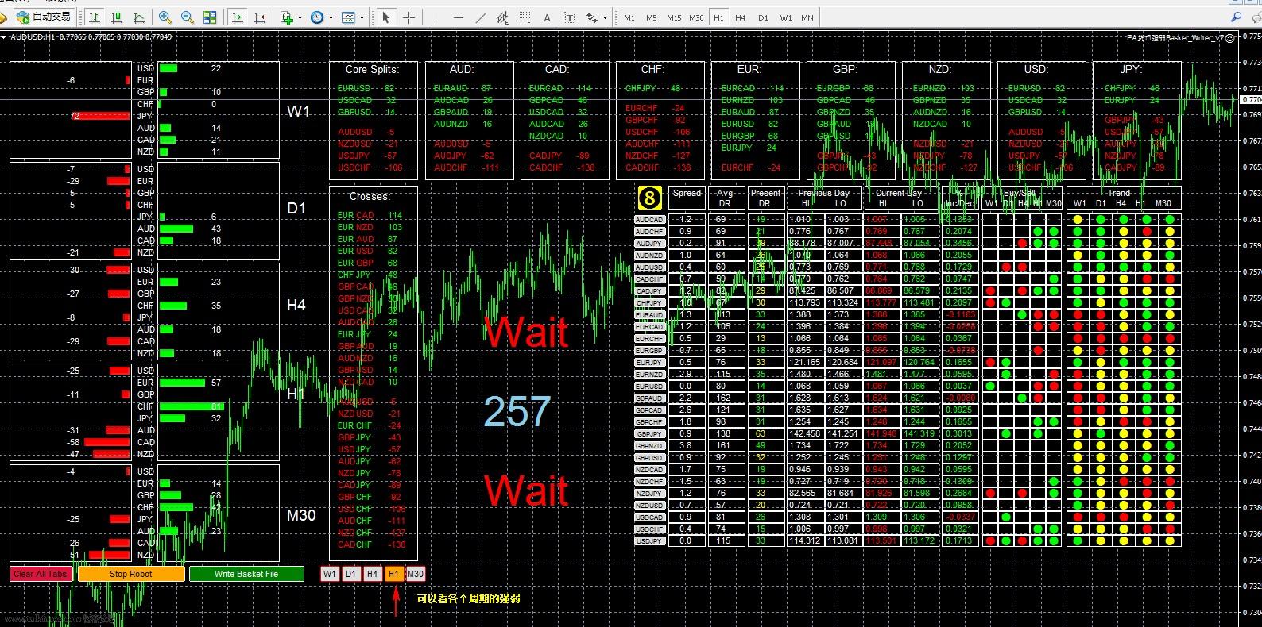The height and width of the screenshot is (627, 1262).
Task: Toggle the auto-trading (自动交易) button
Action: click(44, 17)
